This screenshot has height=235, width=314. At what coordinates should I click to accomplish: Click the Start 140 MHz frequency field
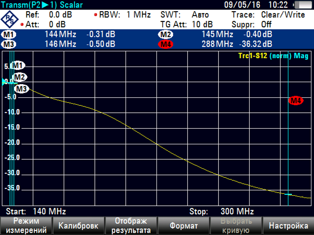(x=36, y=211)
